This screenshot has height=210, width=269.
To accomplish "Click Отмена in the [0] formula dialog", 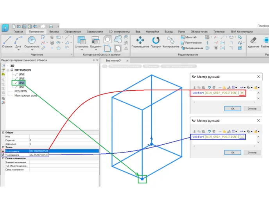I will 252,109.
